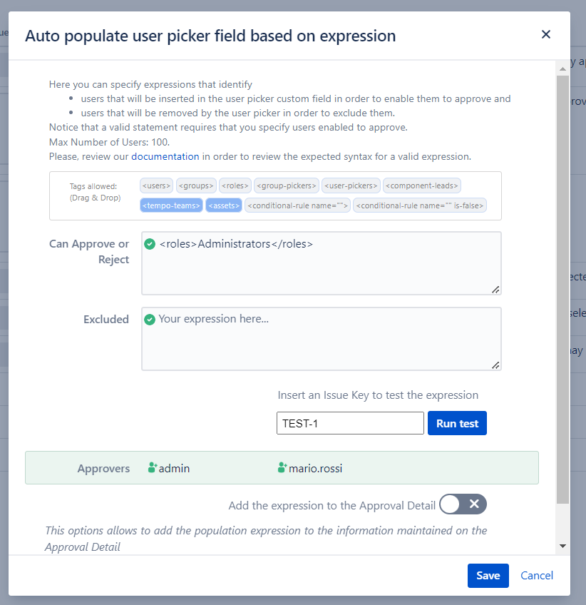Select the <assets> tag chip
The image size is (586, 605).
[x=223, y=205]
